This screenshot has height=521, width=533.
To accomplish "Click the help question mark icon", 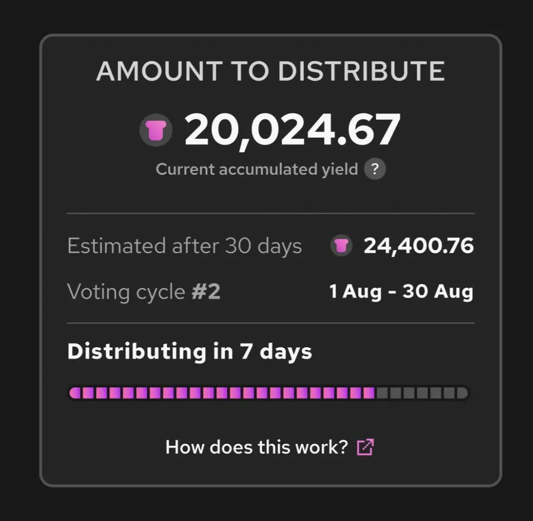I will [374, 169].
